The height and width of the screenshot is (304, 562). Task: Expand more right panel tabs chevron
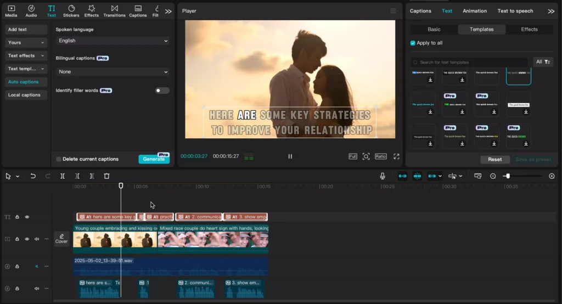(x=551, y=11)
